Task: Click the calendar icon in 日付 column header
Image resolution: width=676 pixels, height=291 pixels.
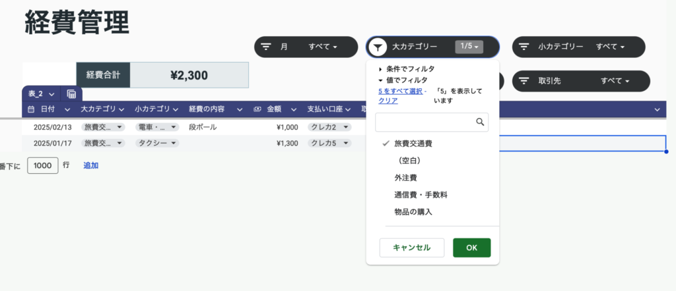Action: pyautogui.click(x=30, y=109)
